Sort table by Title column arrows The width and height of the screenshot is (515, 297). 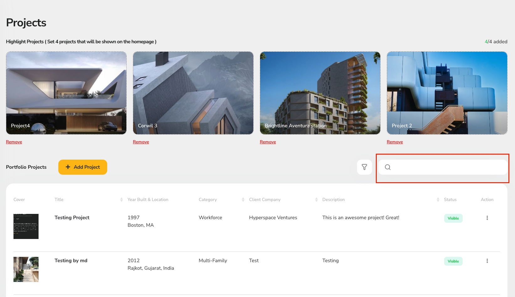[x=121, y=200]
